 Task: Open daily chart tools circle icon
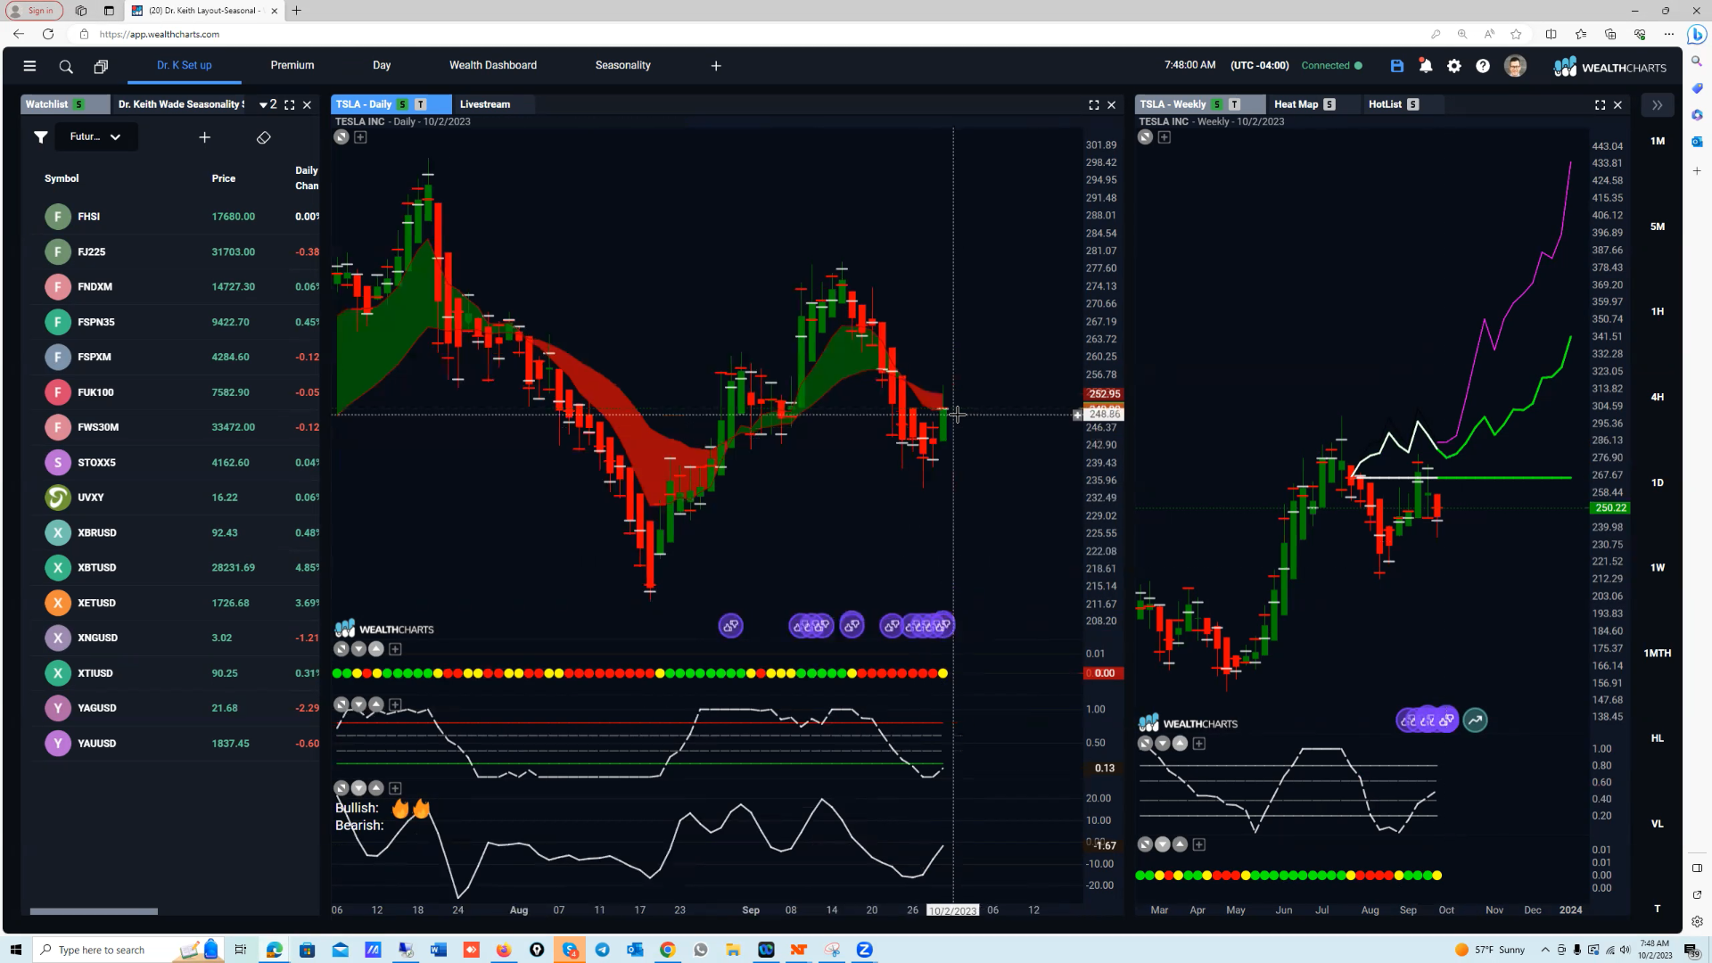click(x=342, y=137)
